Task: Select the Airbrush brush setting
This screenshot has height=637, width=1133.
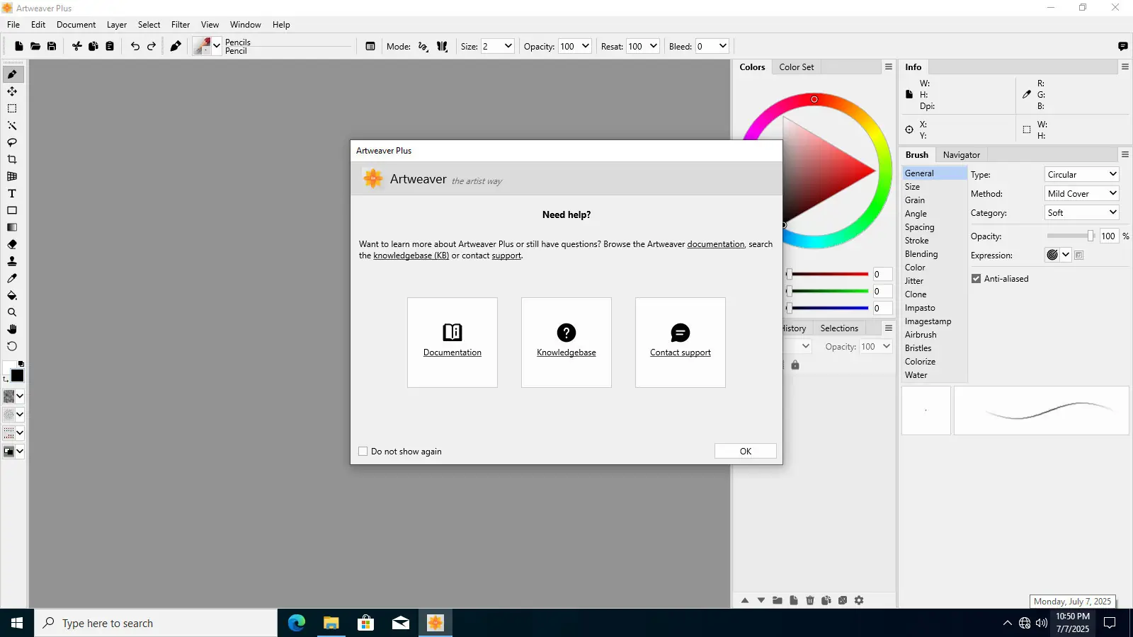Action: tap(921, 335)
